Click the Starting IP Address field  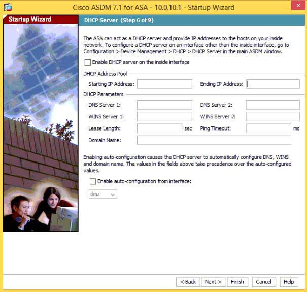click(x=164, y=84)
